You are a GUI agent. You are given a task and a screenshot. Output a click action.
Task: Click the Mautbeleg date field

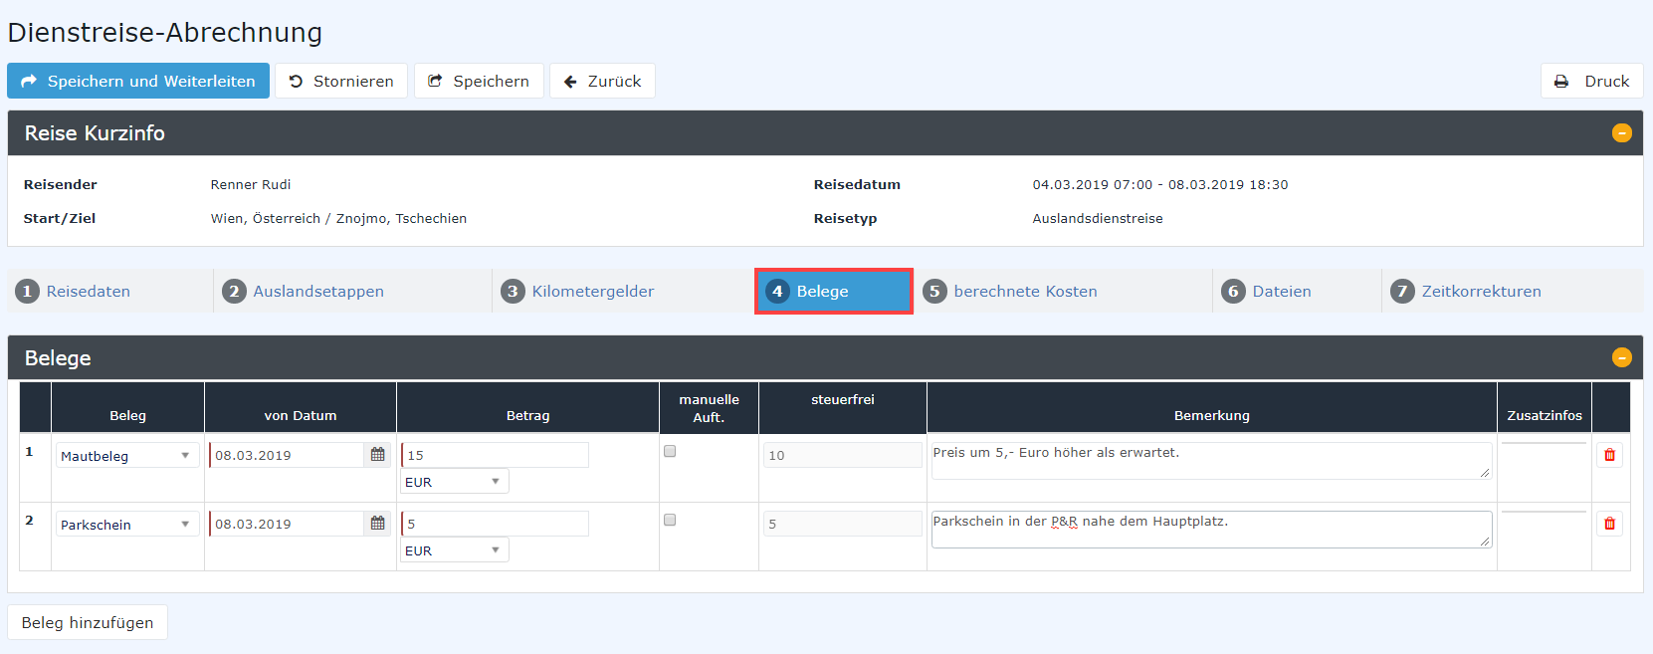pyautogui.click(x=287, y=455)
